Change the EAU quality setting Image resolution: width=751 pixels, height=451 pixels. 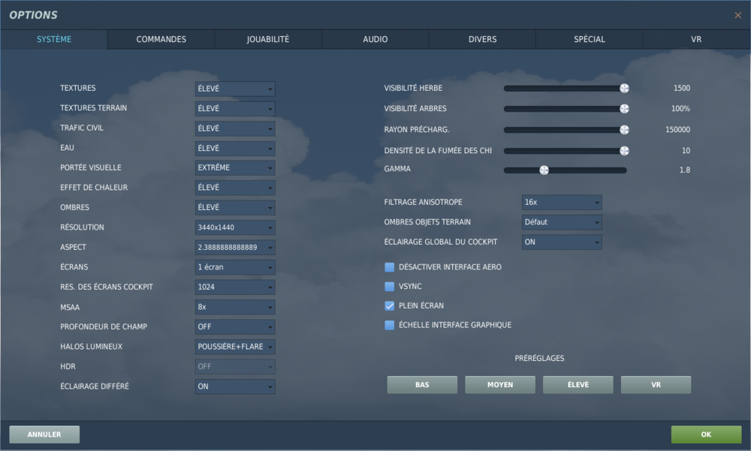[234, 148]
